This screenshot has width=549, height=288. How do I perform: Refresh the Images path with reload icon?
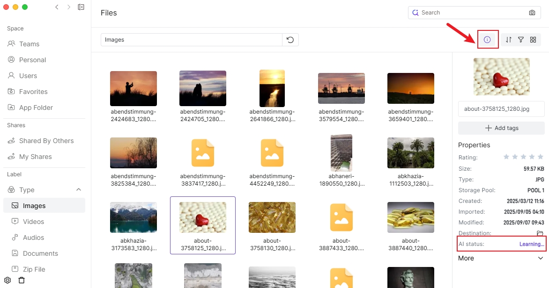(x=290, y=40)
